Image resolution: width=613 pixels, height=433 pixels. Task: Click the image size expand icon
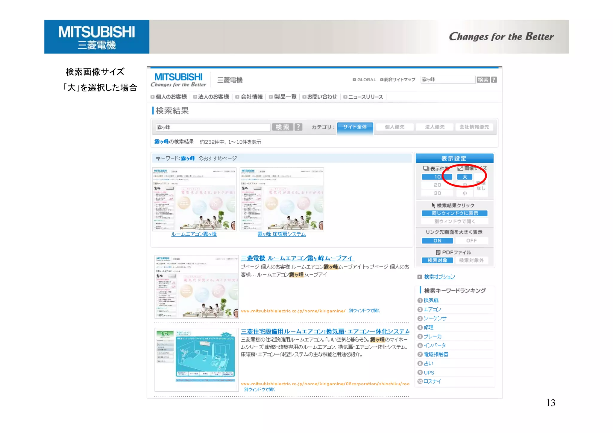point(460,168)
